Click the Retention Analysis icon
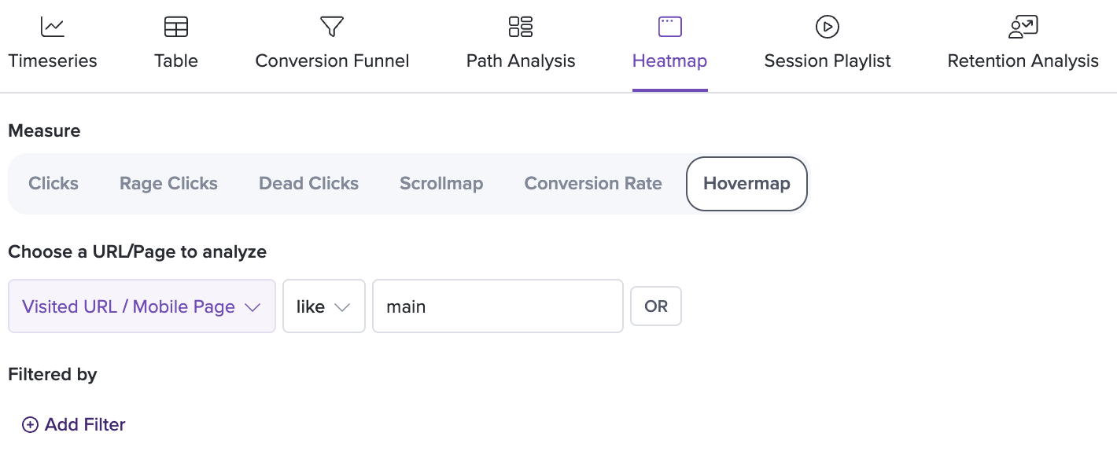The width and height of the screenshot is (1117, 451). coord(1023,27)
